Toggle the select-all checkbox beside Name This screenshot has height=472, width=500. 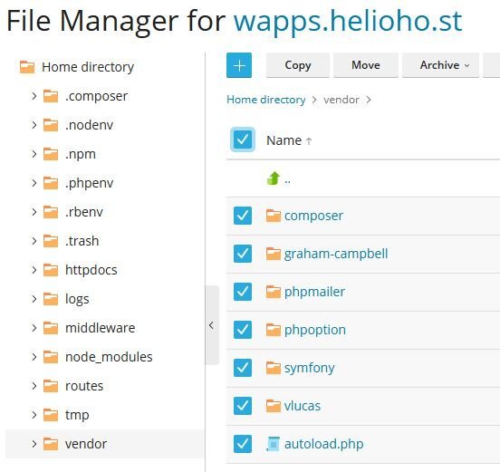pos(243,140)
